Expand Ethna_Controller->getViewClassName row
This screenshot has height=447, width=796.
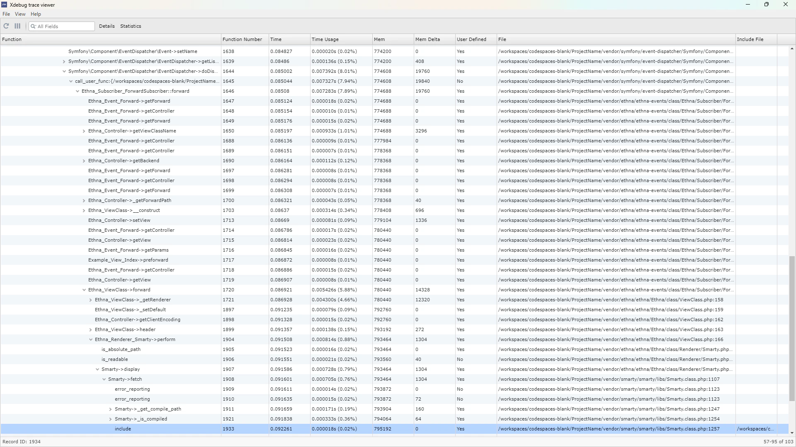[84, 131]
